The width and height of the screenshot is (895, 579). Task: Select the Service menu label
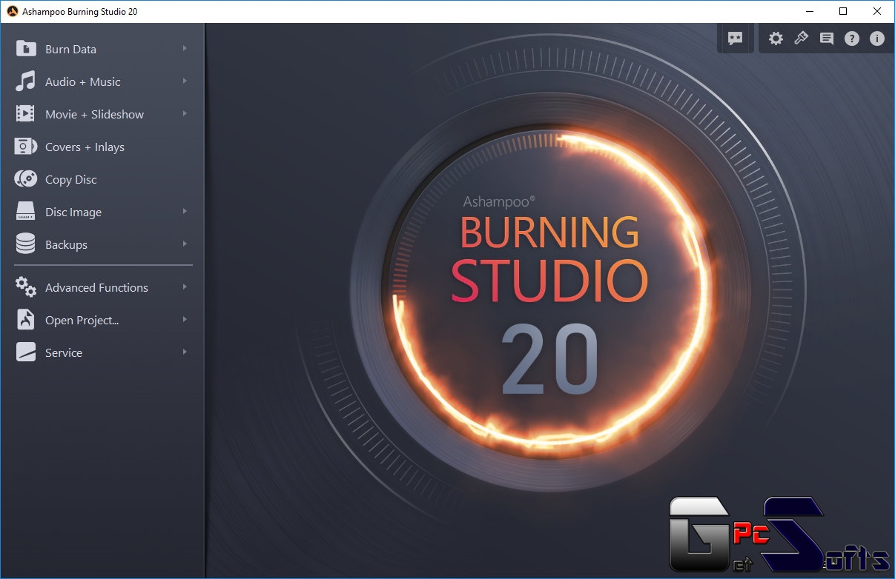point(64,353)
